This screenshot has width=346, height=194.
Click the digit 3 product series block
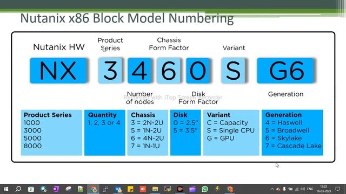110,71
